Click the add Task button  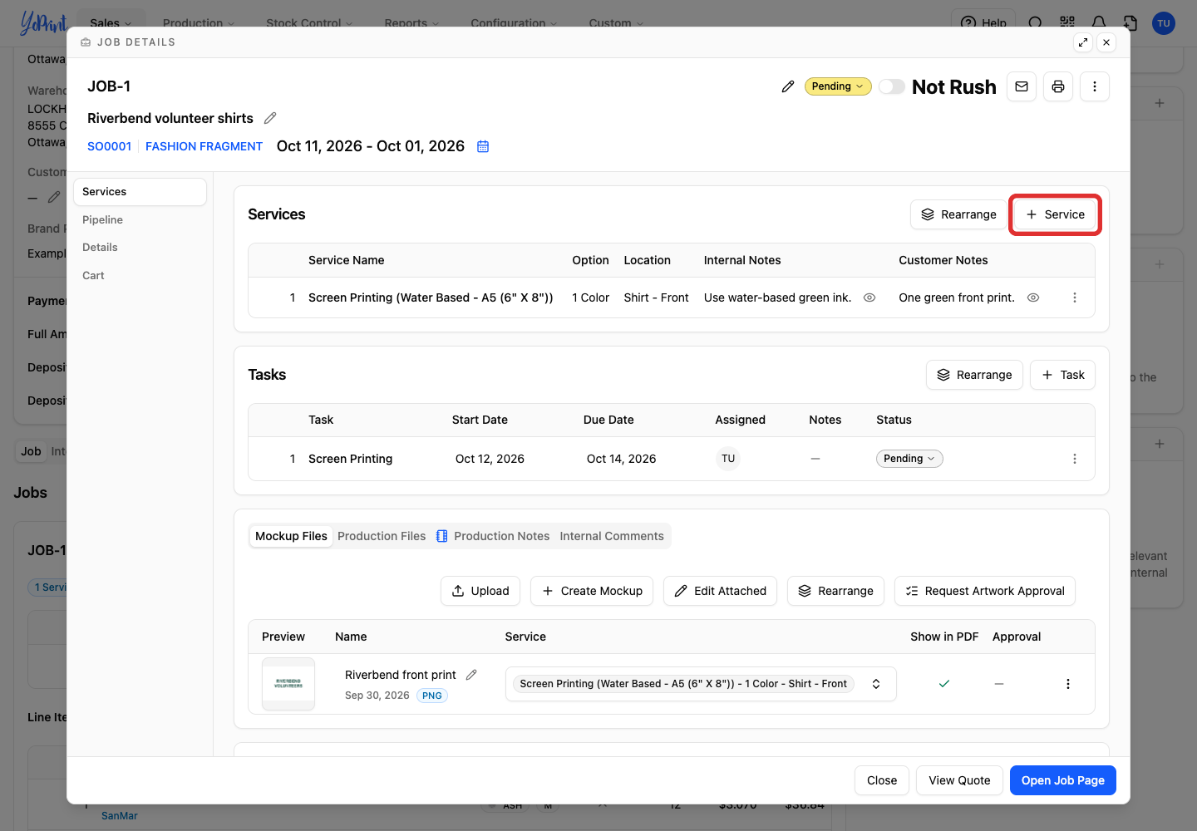1062,375
